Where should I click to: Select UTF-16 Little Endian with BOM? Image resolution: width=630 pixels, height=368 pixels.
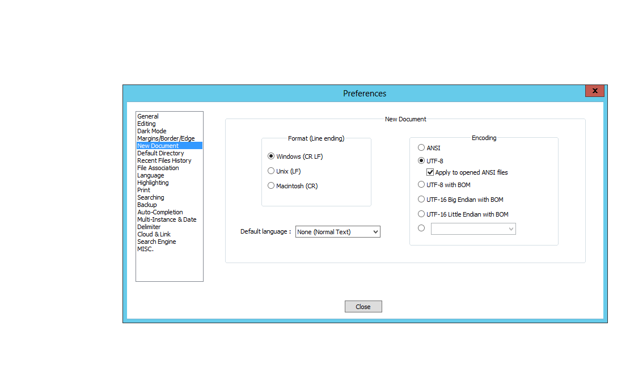[x=421, y=214]
